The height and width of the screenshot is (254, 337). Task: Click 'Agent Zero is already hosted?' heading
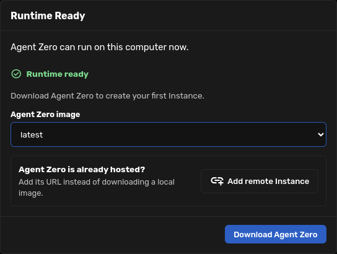(82, 170)
